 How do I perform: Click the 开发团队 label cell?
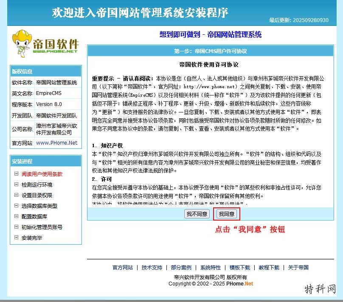22,115
